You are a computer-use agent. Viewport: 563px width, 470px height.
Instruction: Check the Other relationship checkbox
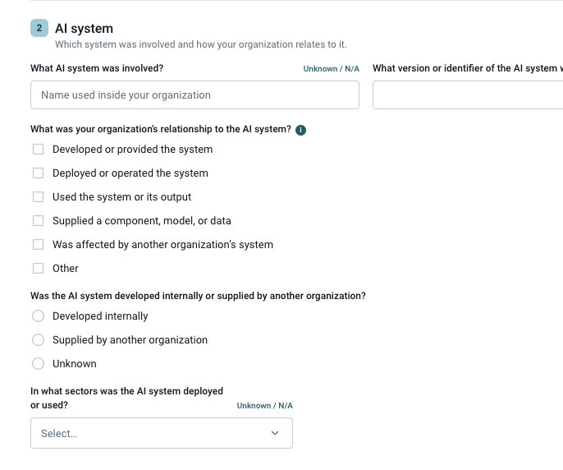[38, 268]
